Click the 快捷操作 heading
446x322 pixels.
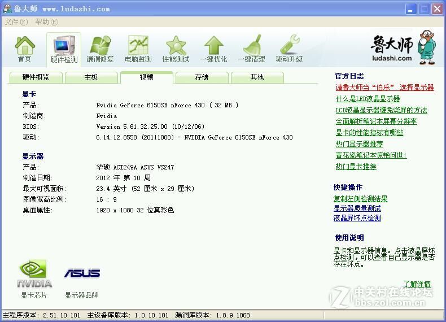point(348,188)
